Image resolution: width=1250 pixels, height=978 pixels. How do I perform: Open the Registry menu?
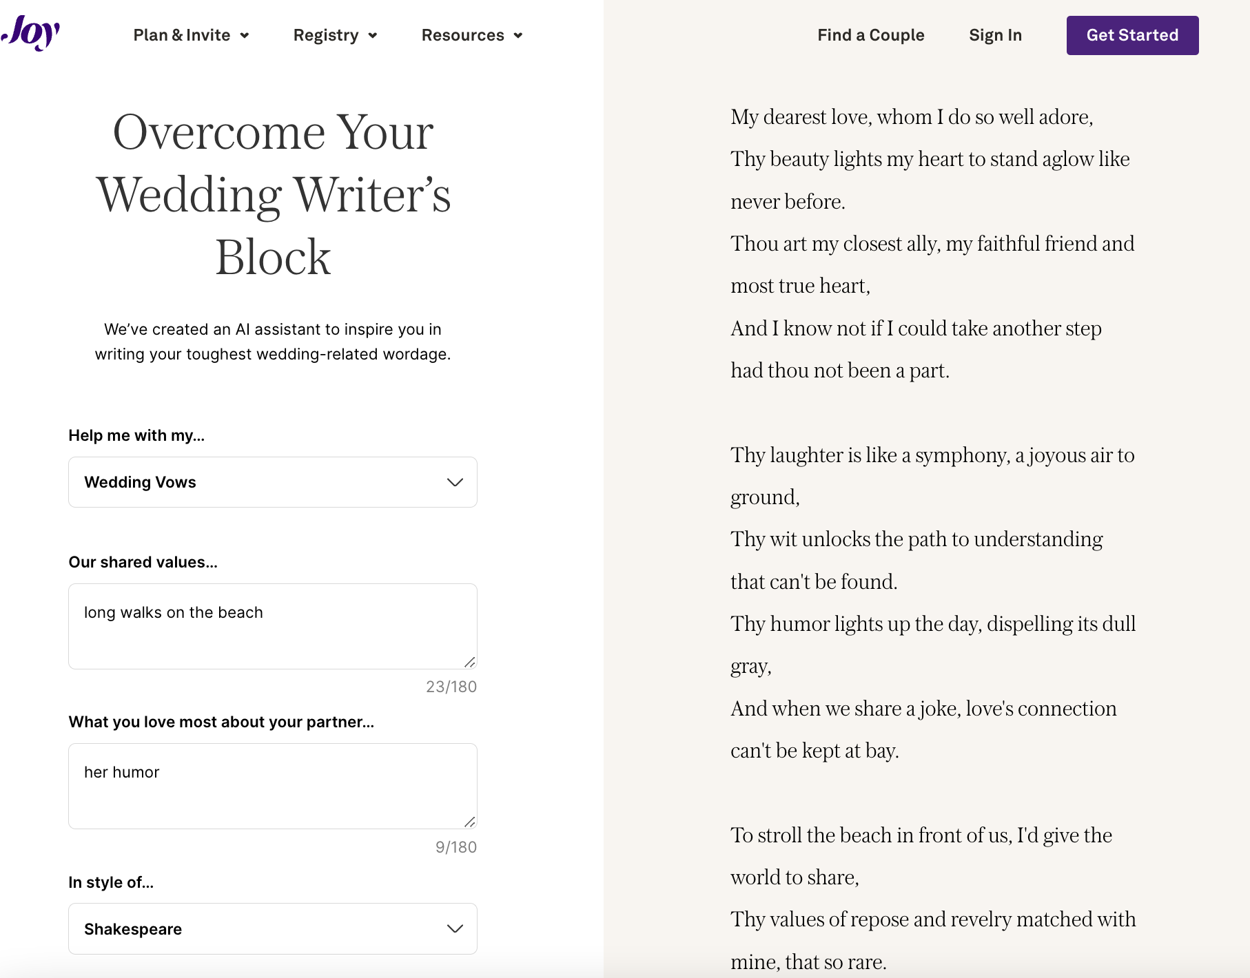[326, 35]
